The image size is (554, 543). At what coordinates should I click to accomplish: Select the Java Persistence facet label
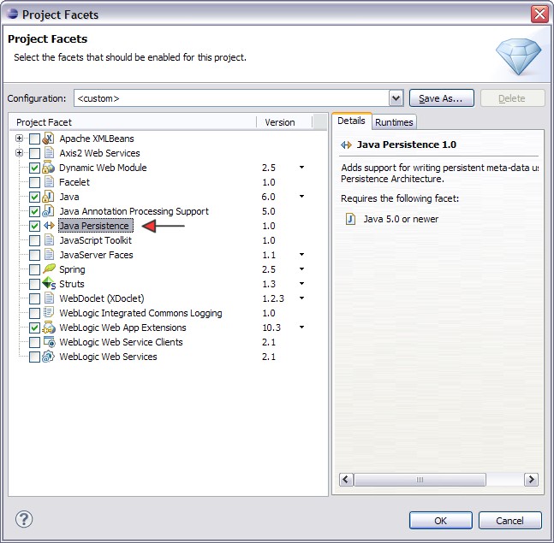(x=95, y=226)
